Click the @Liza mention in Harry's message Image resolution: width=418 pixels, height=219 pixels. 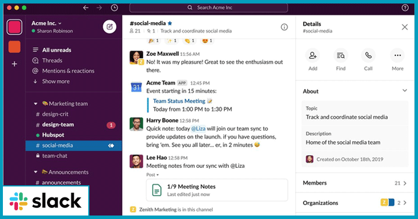(199, 128)
